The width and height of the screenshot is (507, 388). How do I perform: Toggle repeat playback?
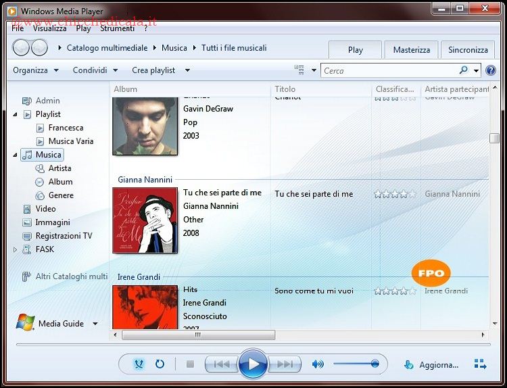(160, 364)
